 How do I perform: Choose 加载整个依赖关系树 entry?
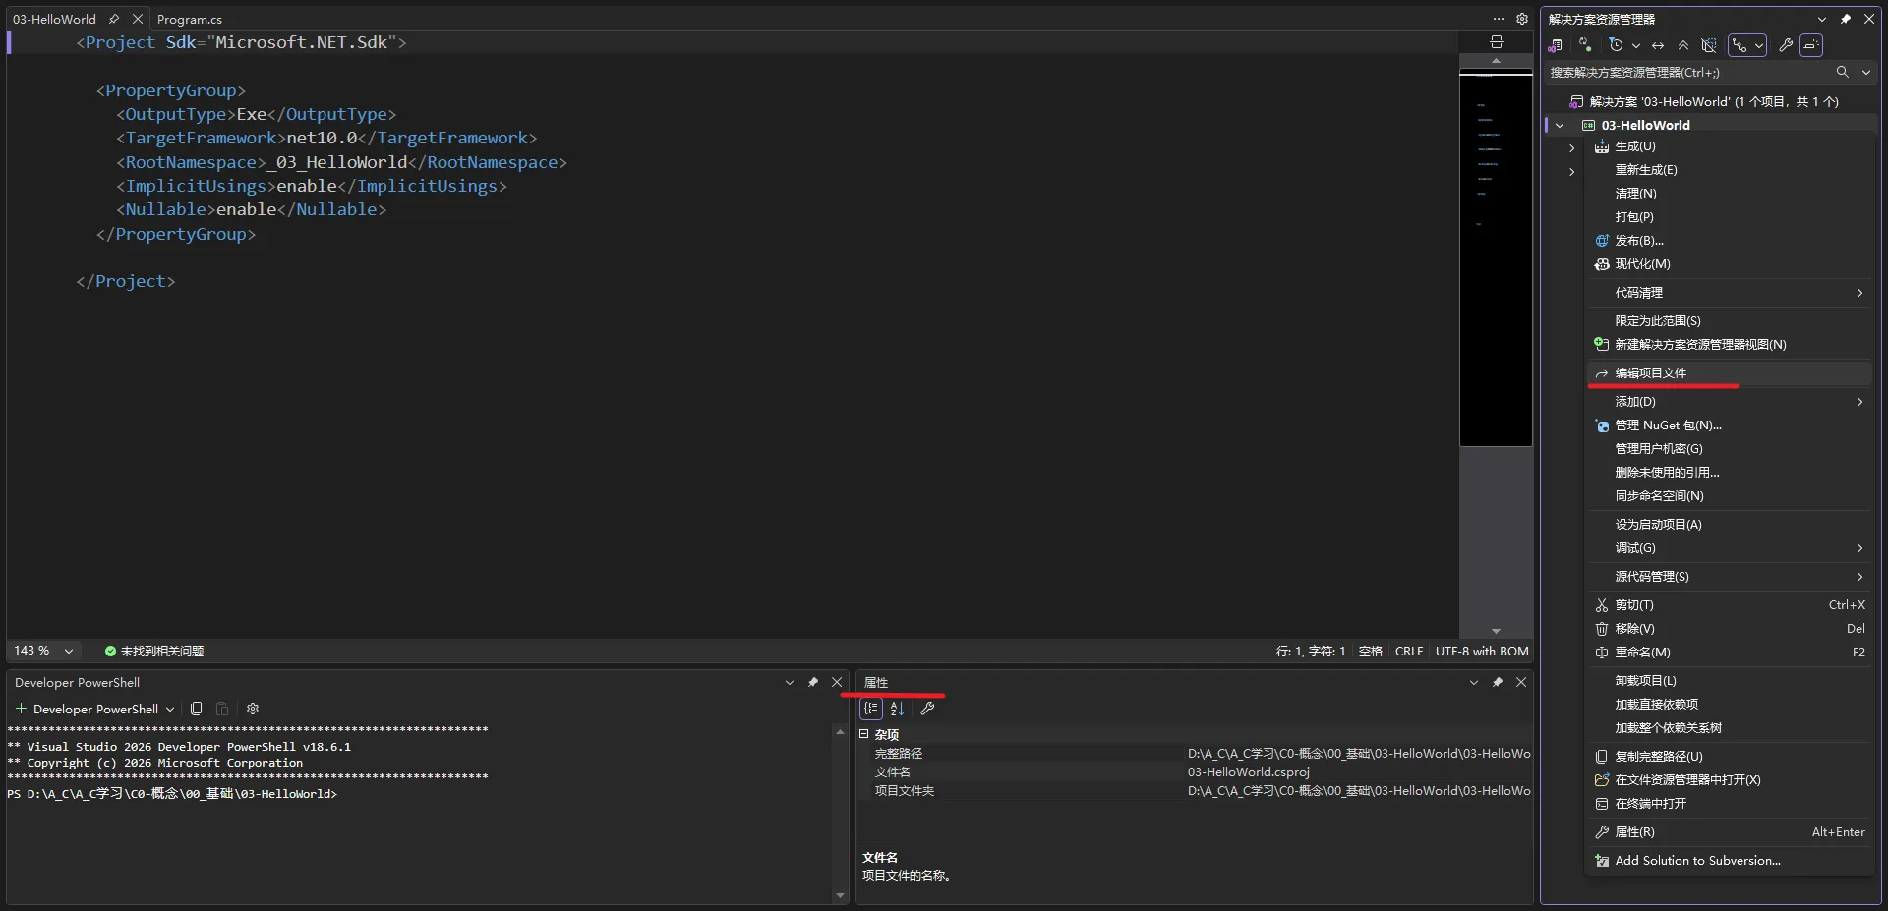tap(1729, 728)
